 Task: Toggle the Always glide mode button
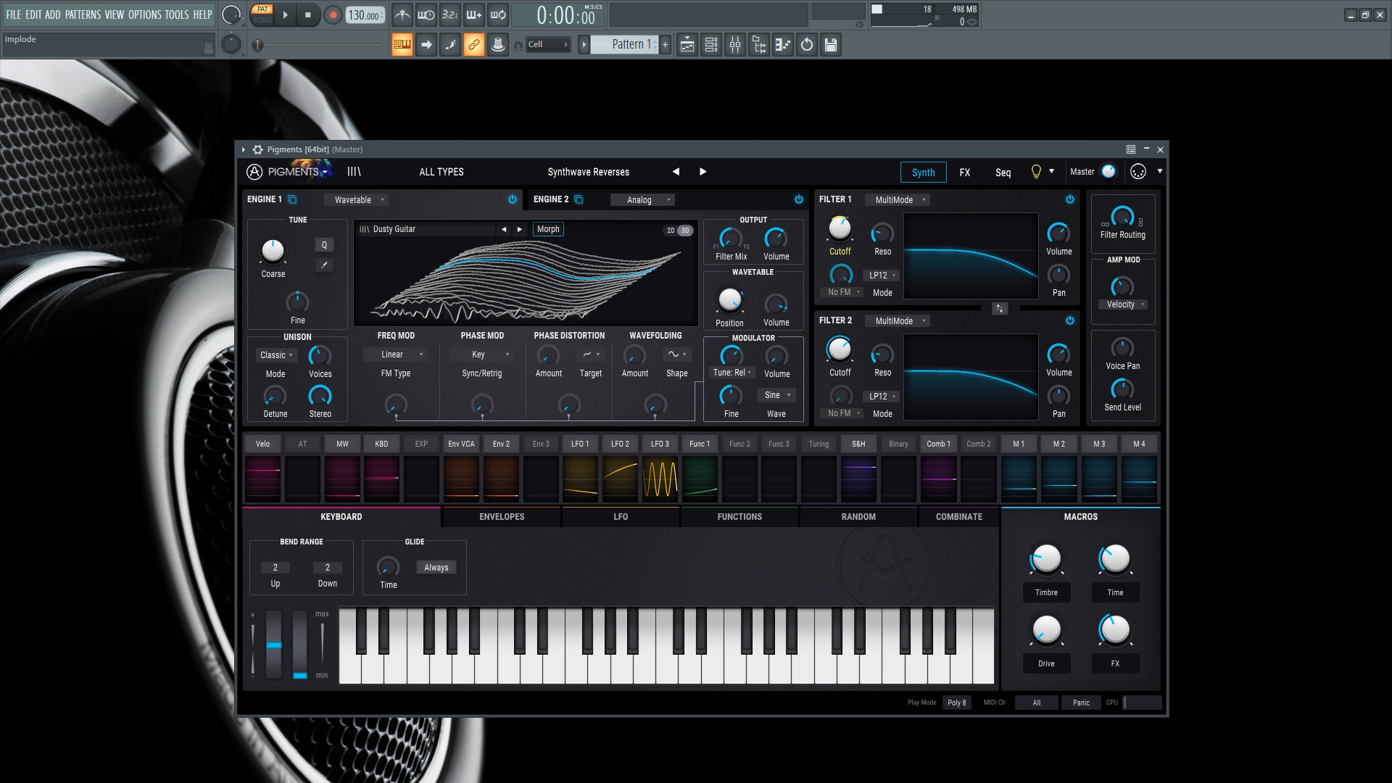(x=436, y=568)
